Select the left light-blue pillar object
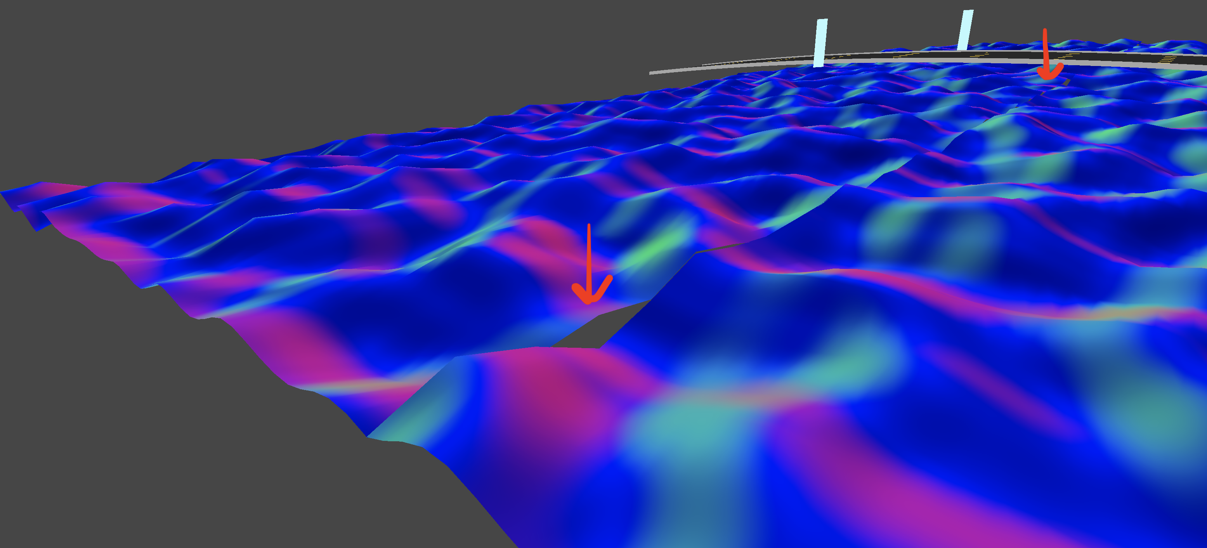This screenshot has width=1207, height=548. [x=820, y=43]
